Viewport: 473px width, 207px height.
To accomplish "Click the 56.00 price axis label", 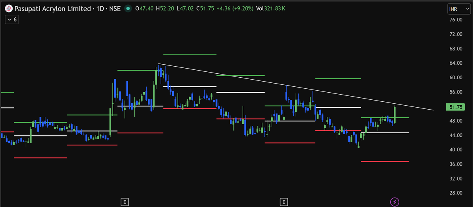I will (456, 92).
